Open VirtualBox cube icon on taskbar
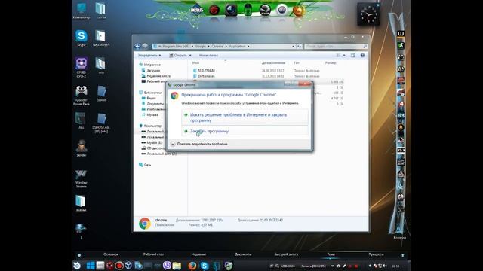 click(x=128, y=266)
